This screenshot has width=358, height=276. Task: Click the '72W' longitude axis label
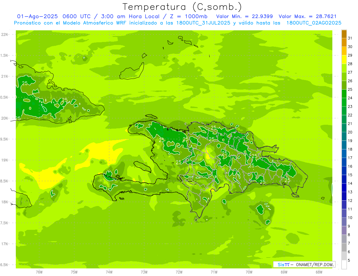point(179,272)
